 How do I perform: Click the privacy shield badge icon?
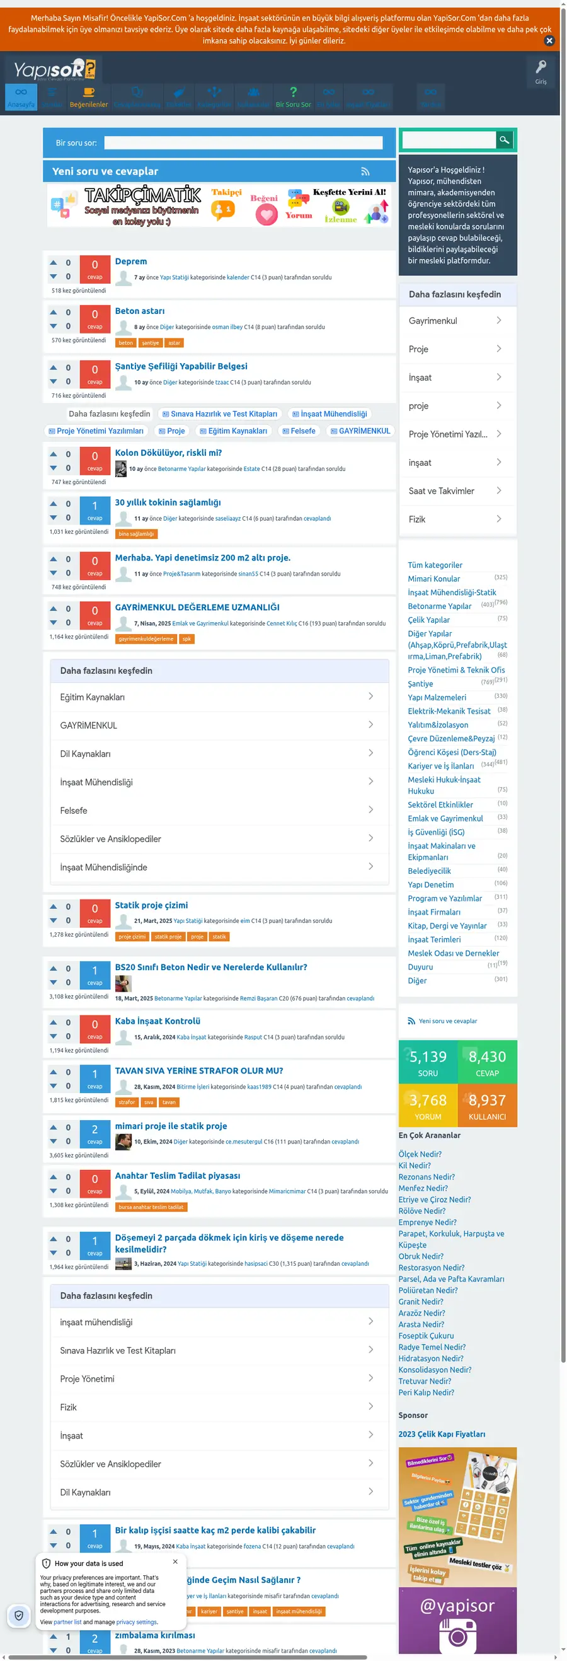coord(20,1615)
